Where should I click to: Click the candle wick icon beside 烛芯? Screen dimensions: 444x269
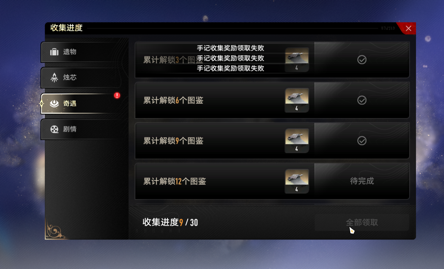point(54,77)
